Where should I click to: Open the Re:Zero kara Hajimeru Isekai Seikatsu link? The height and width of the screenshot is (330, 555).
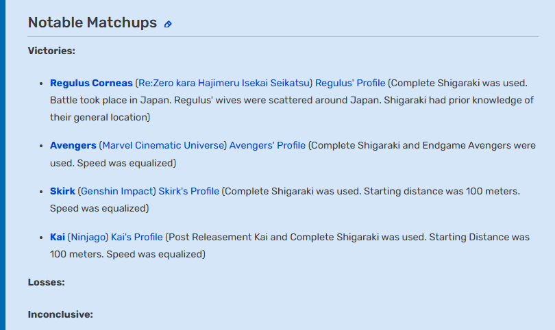(224, 83)
